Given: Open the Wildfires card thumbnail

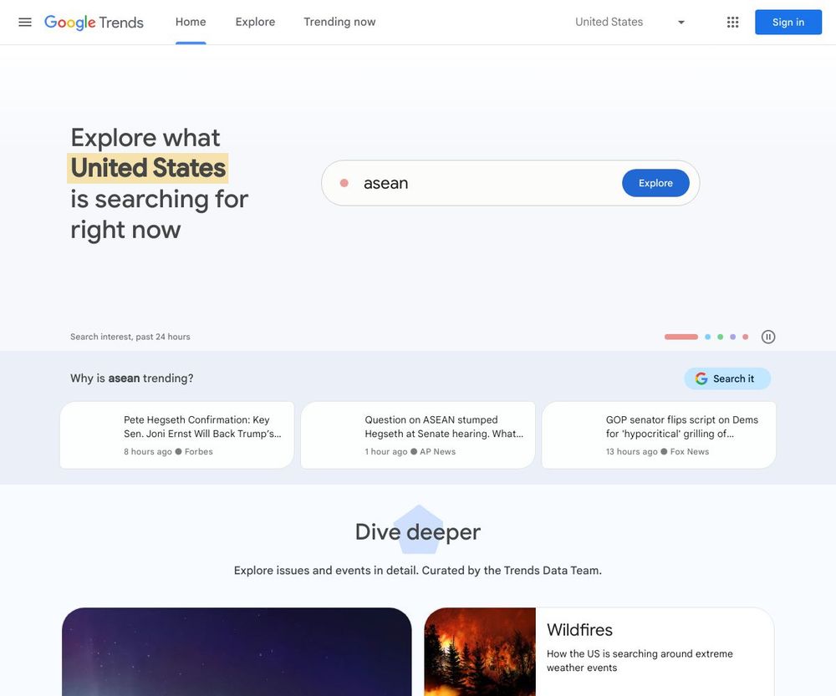Looking at the screenshot, I should (x=480, y=652).
